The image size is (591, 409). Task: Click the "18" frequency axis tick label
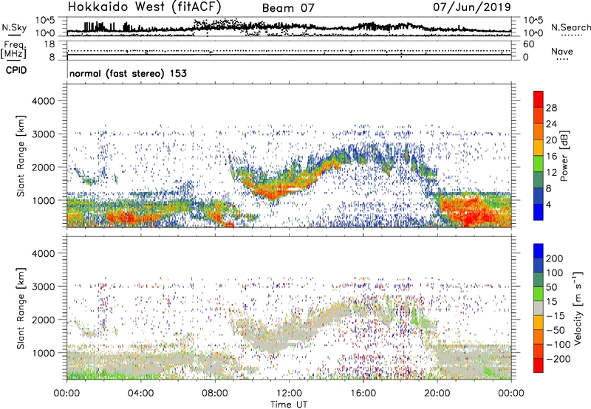(x=49, y=44)
